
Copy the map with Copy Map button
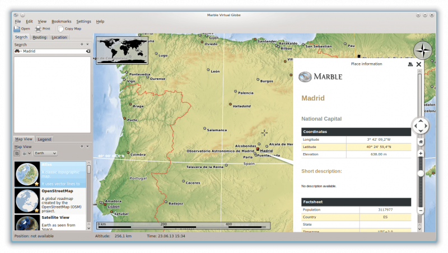[69, 29]
